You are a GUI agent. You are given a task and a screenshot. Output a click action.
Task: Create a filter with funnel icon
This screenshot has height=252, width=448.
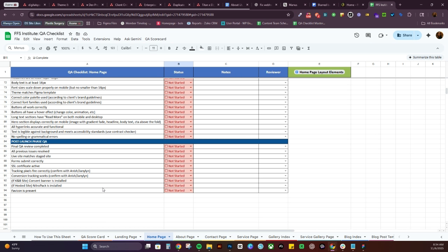pos(291,48)
